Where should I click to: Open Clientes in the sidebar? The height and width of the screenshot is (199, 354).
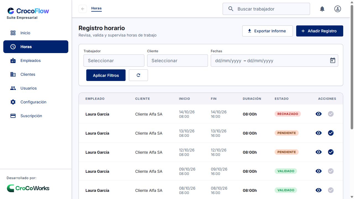pyautogui.click(x=36, y=74)
